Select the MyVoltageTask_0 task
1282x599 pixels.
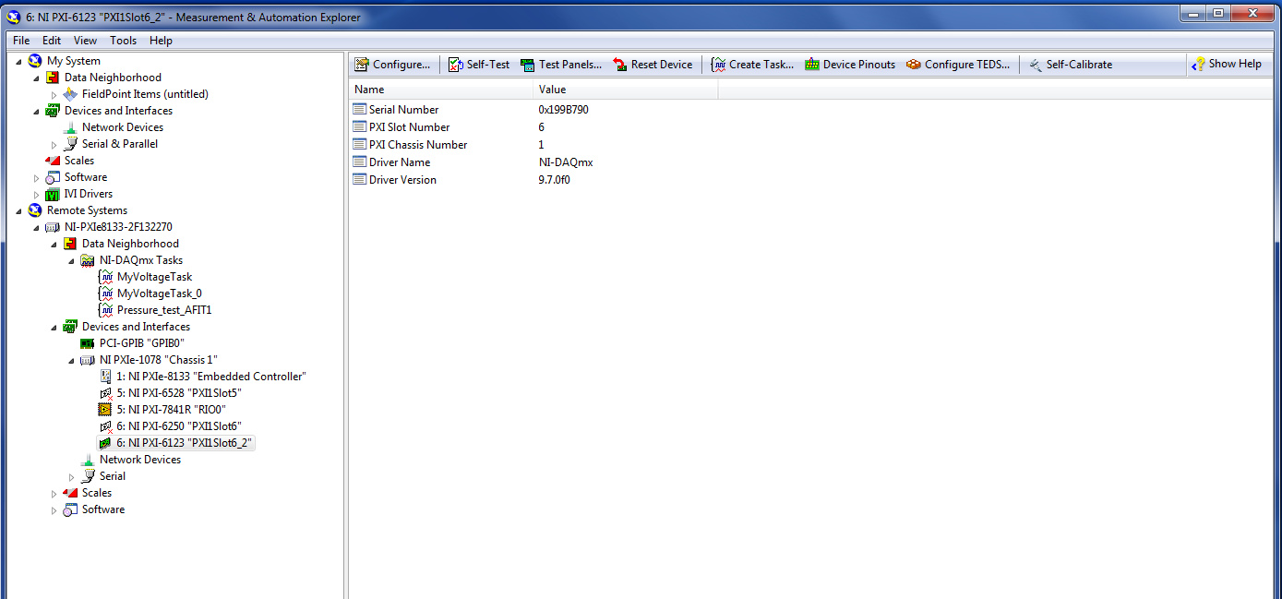[x=159, y=294]
